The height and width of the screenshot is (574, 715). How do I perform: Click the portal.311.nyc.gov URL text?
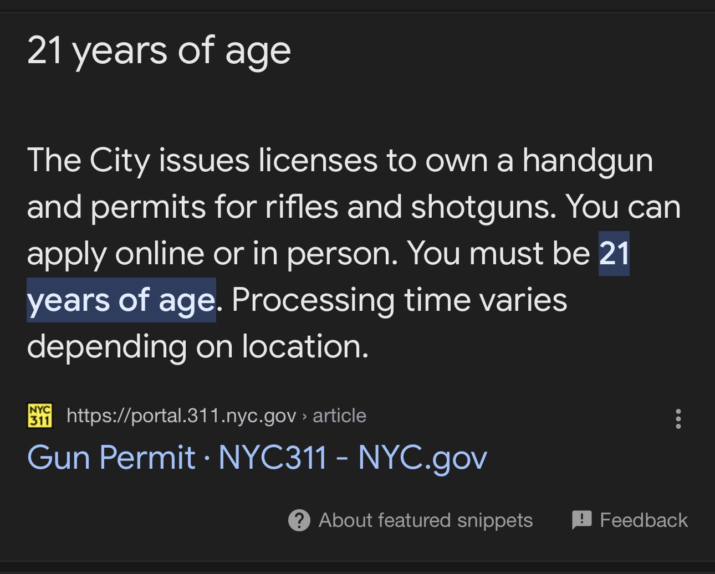point(181,416)
